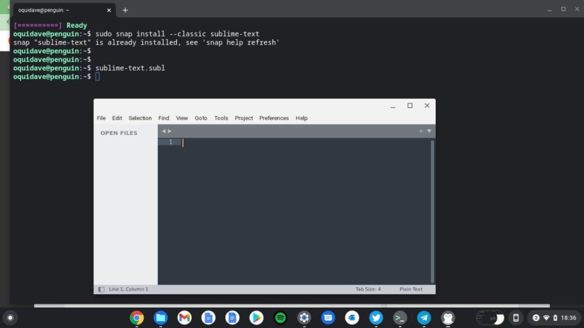The width and height of the screenshot is (584, 328).
Task: Open the second Google Docs shelf icon
Action: click(232, 318)
